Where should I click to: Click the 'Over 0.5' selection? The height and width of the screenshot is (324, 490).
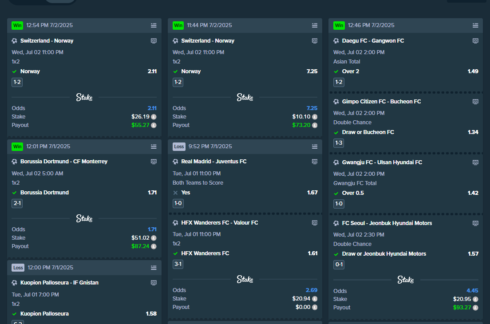click(353, 193)
